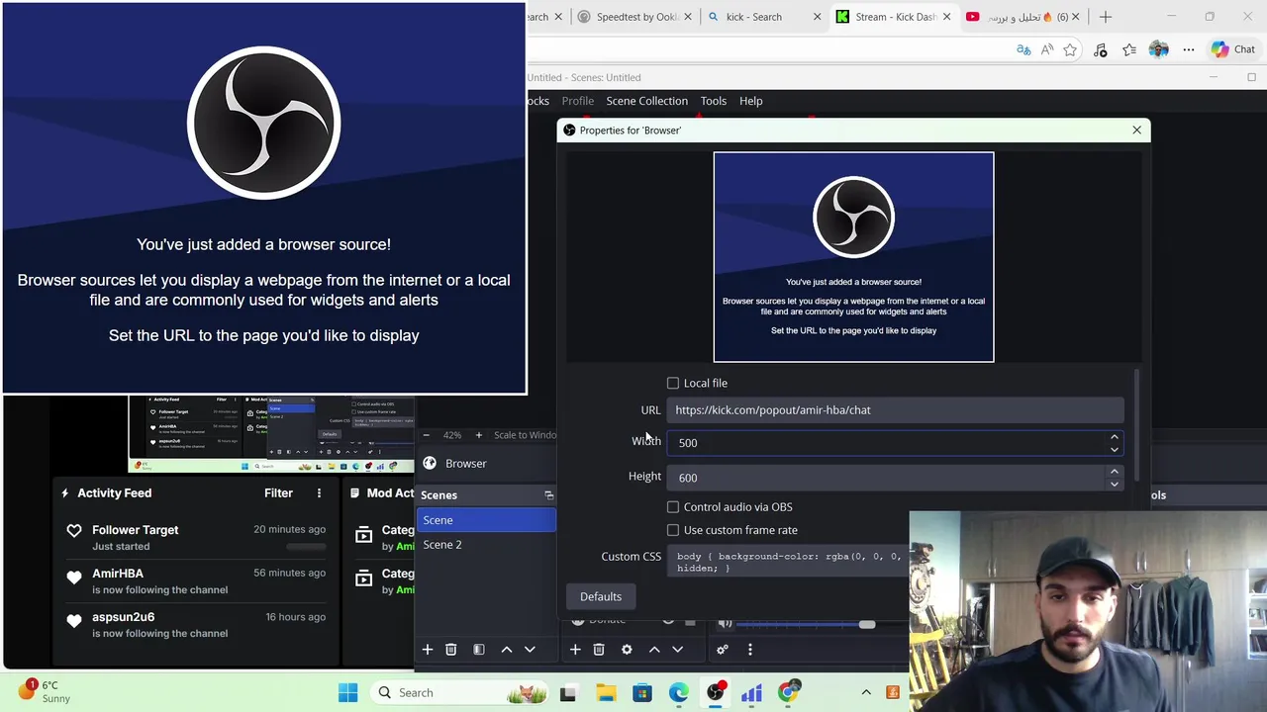Image resolution: width=1267 pixels, height=712 pixels.
Task: Add a new scene with the plus icon
Action: pos(428,650)
